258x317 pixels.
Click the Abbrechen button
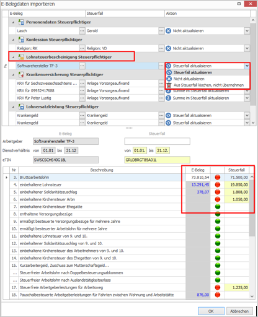tap(239, 311)
